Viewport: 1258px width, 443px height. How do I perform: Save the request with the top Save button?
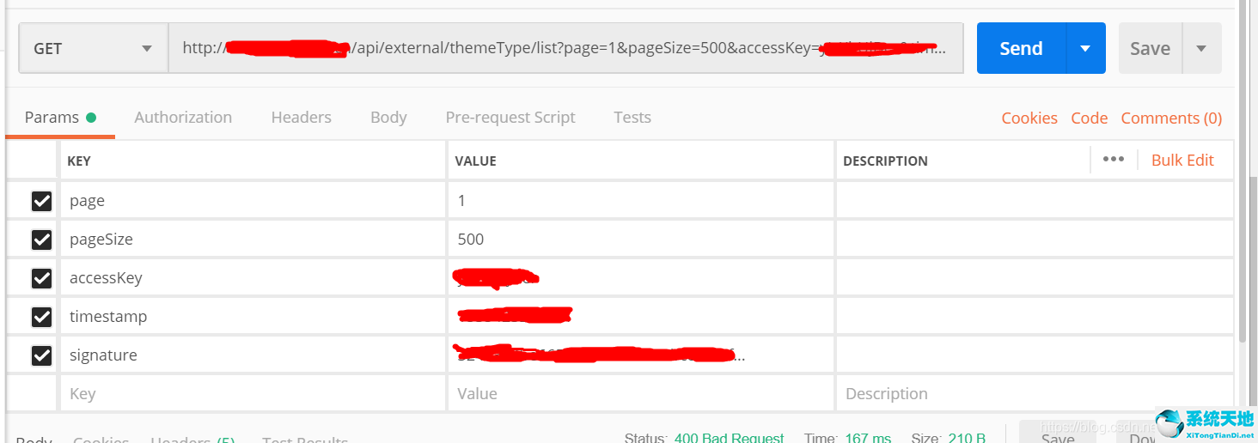(1150, 48)
